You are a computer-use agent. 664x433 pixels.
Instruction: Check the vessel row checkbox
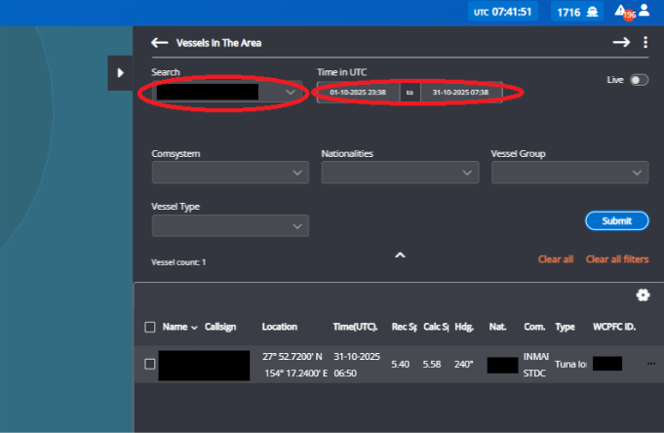pos(150,364)
